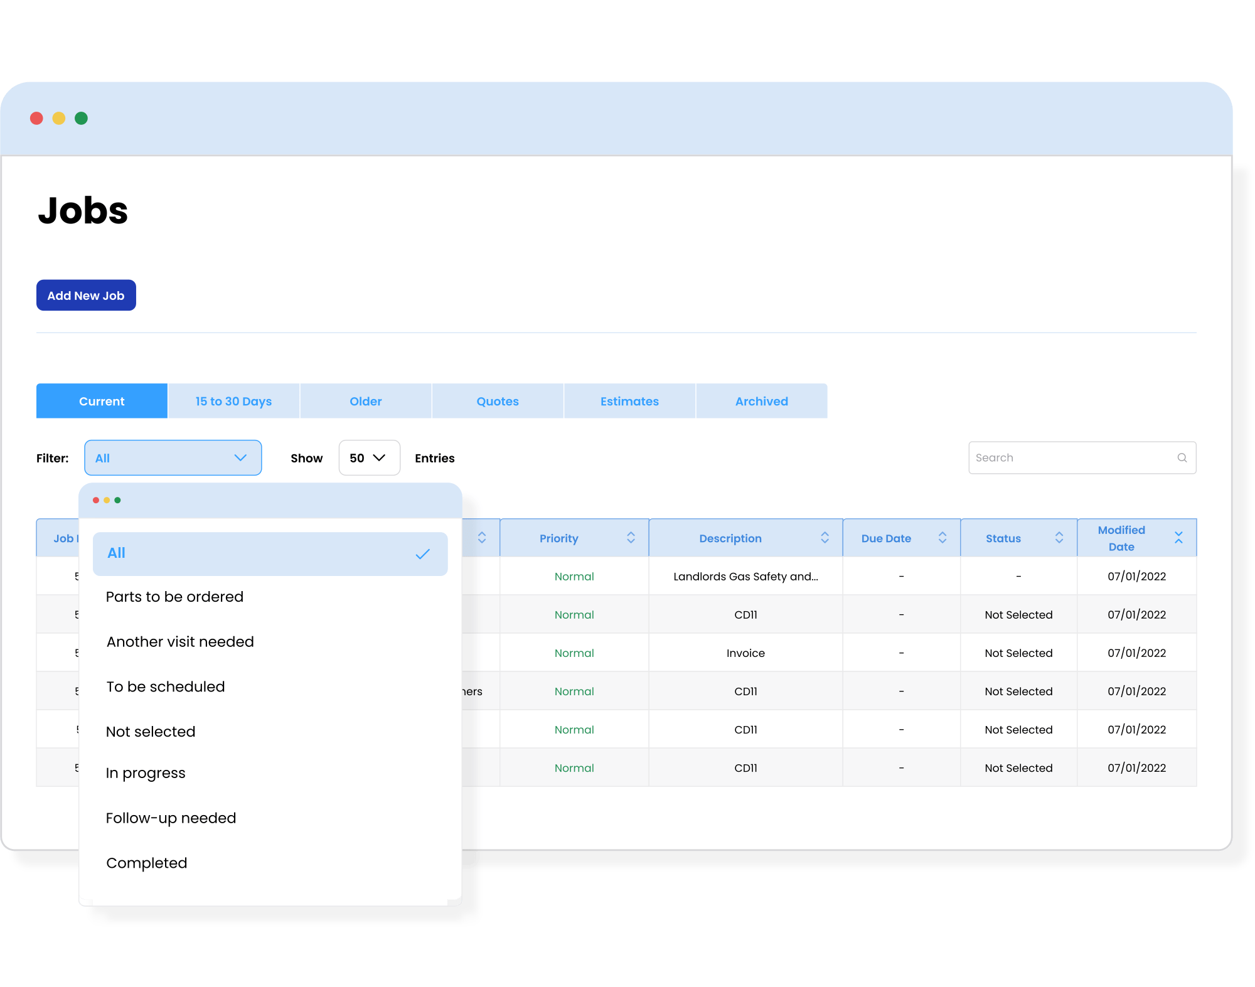Click inside the Search field
This screenshot has height=987, width=1255.
[x=1067, y=457]
